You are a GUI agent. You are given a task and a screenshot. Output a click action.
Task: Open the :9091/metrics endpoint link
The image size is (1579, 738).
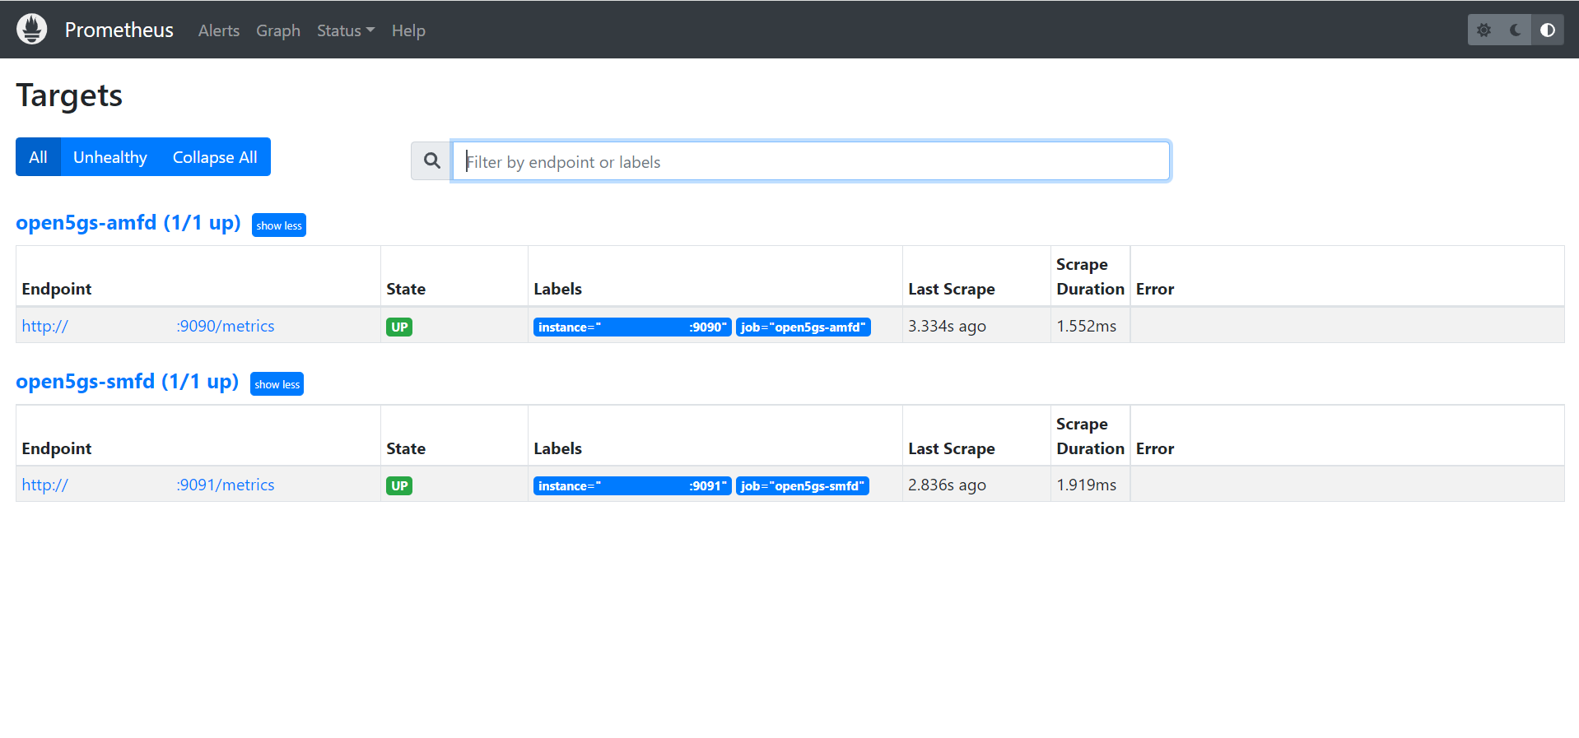pyautogui.click(x=148, y=485)
